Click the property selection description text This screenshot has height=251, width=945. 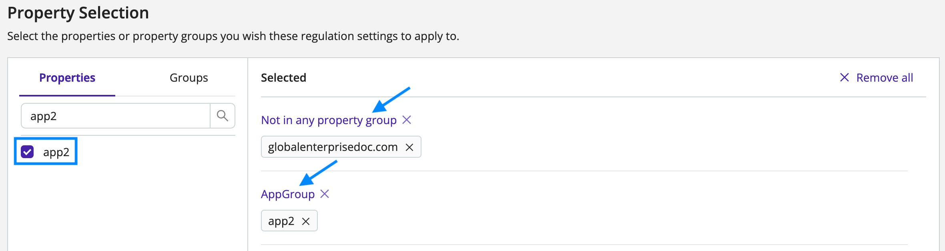click(x=233, y=36)
